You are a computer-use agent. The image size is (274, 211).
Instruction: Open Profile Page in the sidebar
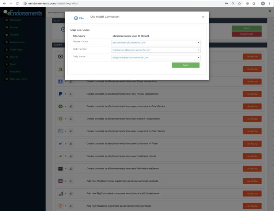[16, 50]
